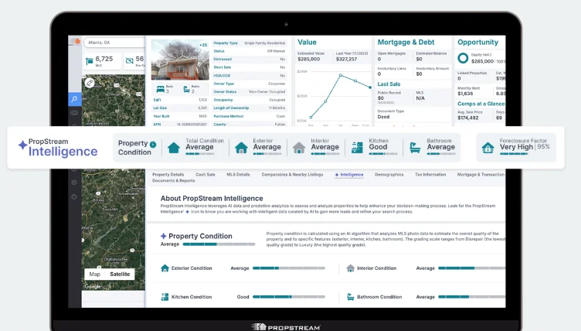Image resolution: width=581 pixels, height=331 pixels.
Task: Open the settings gear in the sidebar
Action: [x=74, y=183]
